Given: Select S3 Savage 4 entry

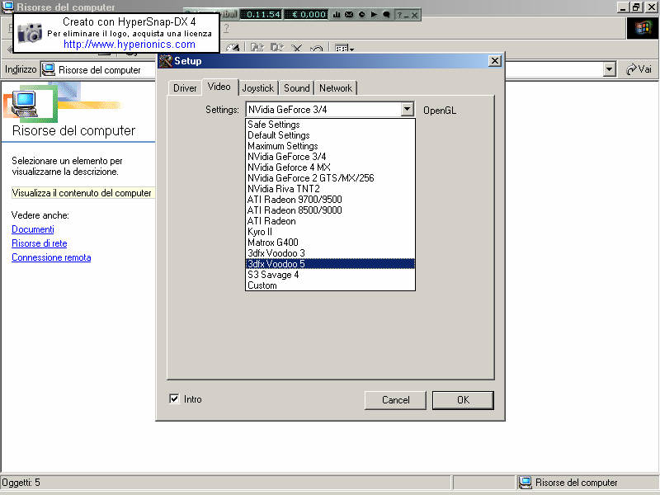Looking at the screenshot, I should click(330, 275).
